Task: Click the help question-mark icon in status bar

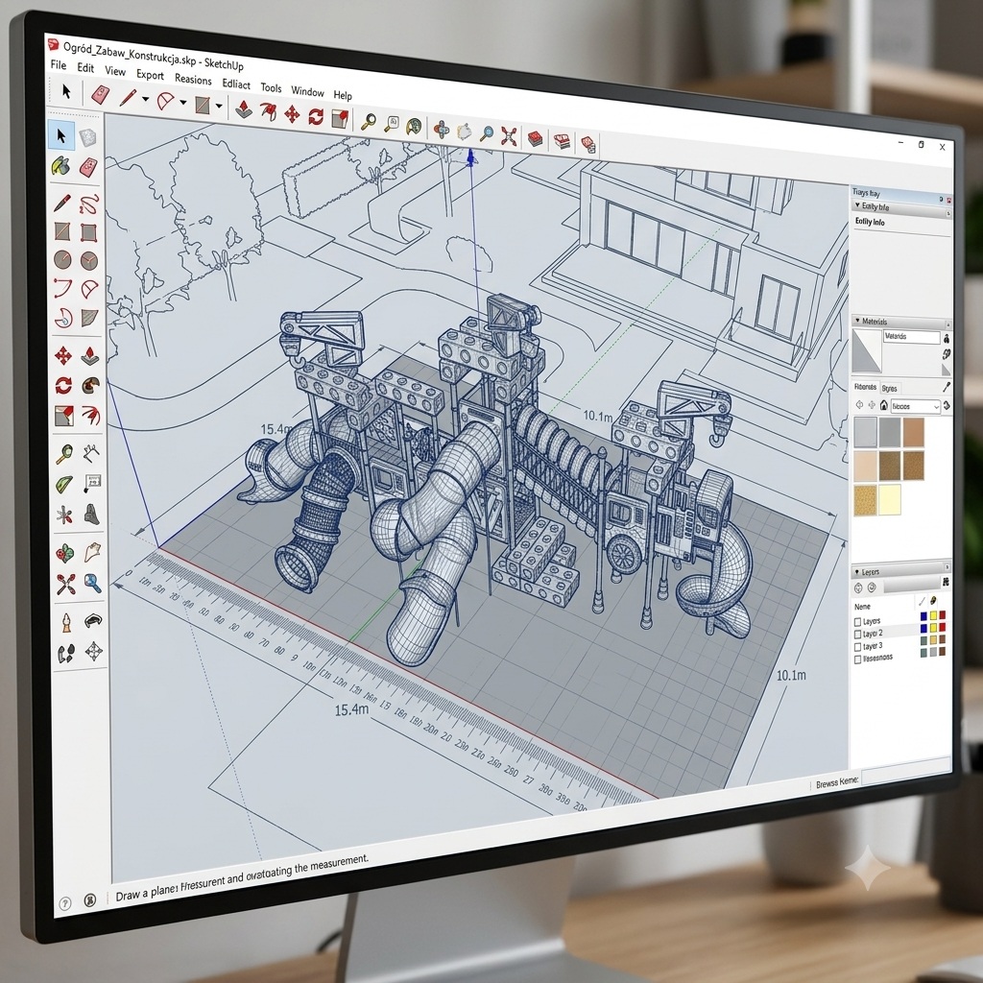Action: pos(64,903)
